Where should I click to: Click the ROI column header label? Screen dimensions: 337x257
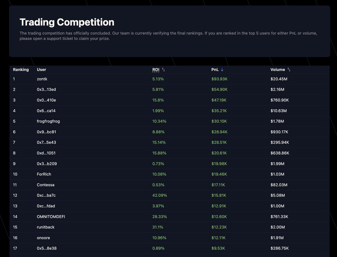coord(156,69)
